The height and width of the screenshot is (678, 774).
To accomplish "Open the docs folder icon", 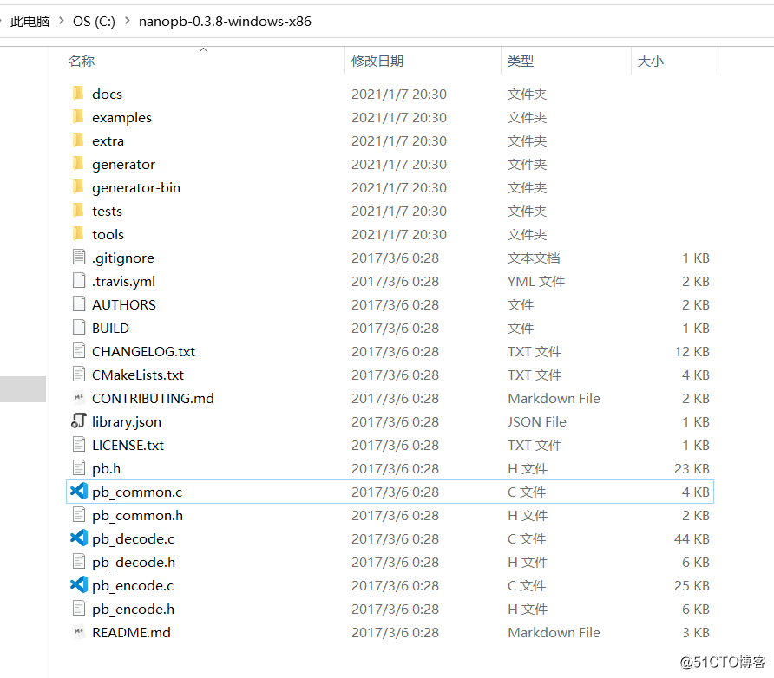I will coord(78,94).
